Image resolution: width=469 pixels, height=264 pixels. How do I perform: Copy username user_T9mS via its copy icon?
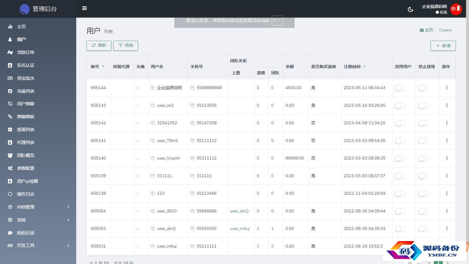point(153,141)
